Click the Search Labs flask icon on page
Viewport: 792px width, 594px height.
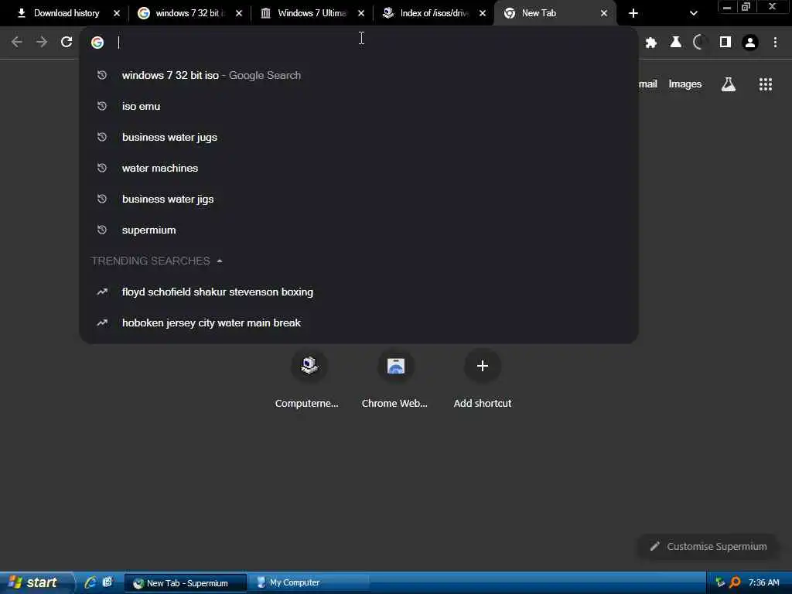728,84
